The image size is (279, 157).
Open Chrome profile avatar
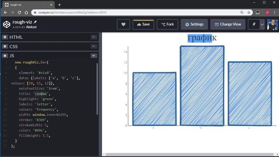point(267,13)
